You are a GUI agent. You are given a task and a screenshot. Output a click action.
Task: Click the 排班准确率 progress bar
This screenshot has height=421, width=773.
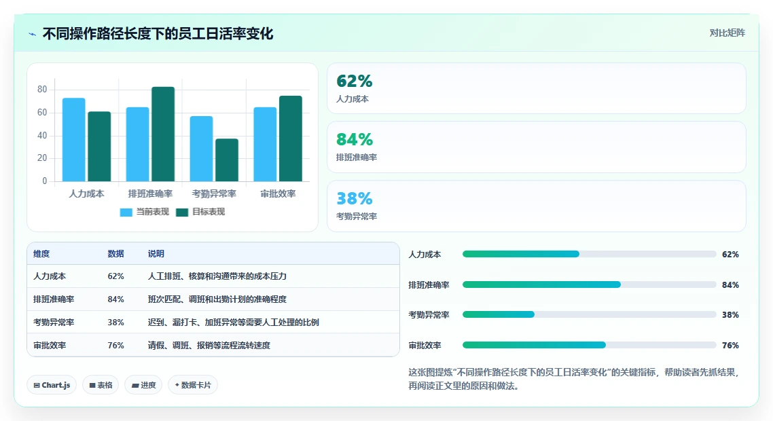[589, 285]
